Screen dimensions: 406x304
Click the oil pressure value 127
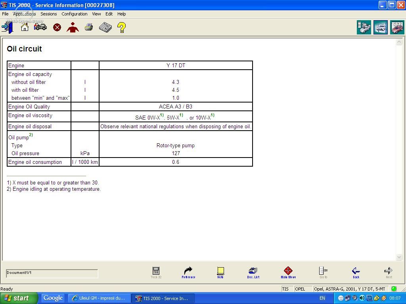point(176,153)
